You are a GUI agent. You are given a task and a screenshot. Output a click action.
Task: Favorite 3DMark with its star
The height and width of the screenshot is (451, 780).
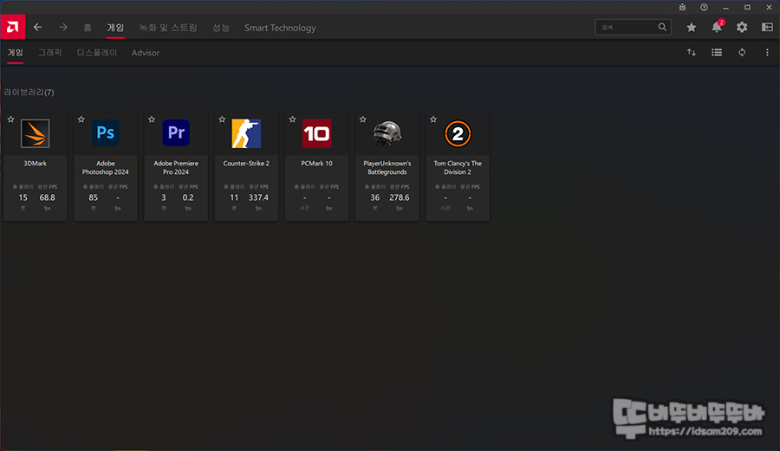pos(11,119)
